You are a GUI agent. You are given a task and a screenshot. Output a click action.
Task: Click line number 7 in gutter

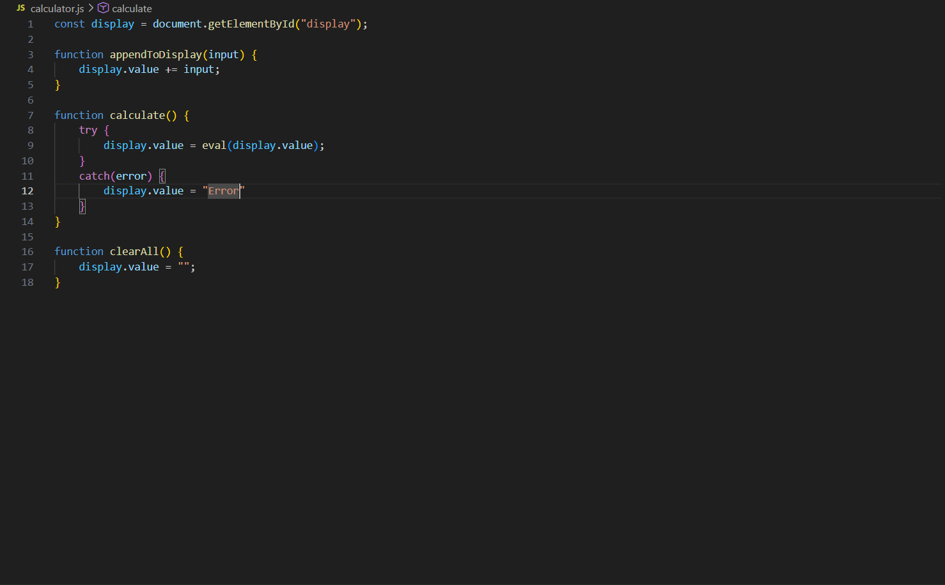click(30, 116)
